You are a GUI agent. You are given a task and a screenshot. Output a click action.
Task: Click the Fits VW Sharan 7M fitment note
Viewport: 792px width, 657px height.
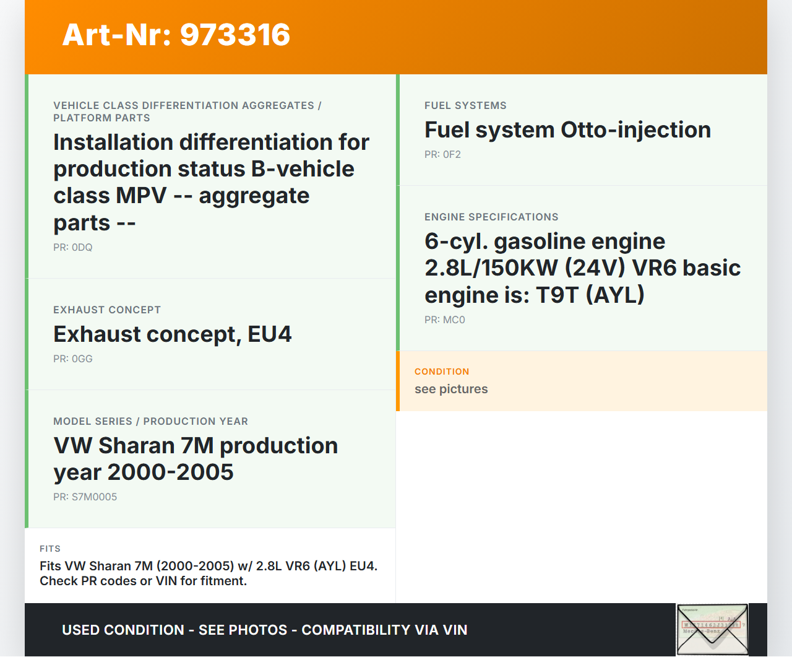point(209,573)
